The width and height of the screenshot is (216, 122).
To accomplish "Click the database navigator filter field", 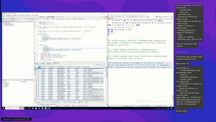I will tap(17, 20).
